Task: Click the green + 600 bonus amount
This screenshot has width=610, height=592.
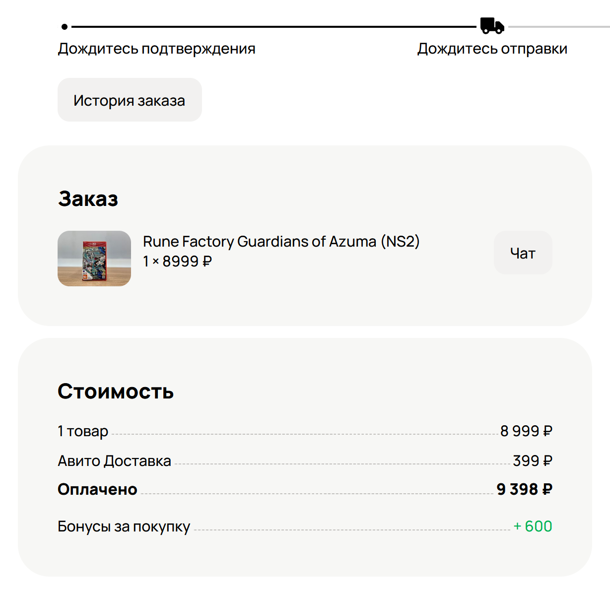Action: 533,526
